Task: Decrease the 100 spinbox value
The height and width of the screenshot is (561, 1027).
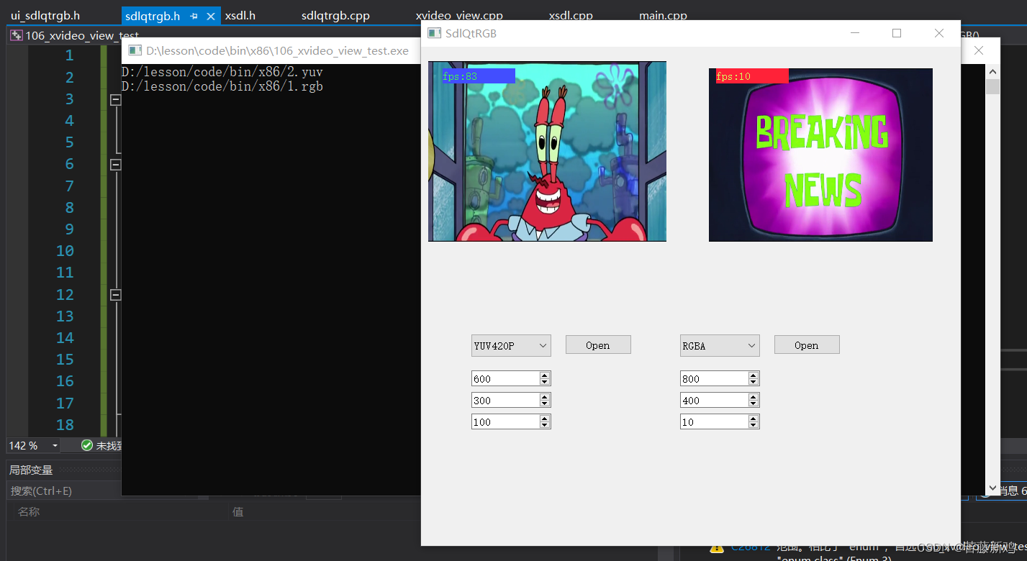Action: pos(545,425)
